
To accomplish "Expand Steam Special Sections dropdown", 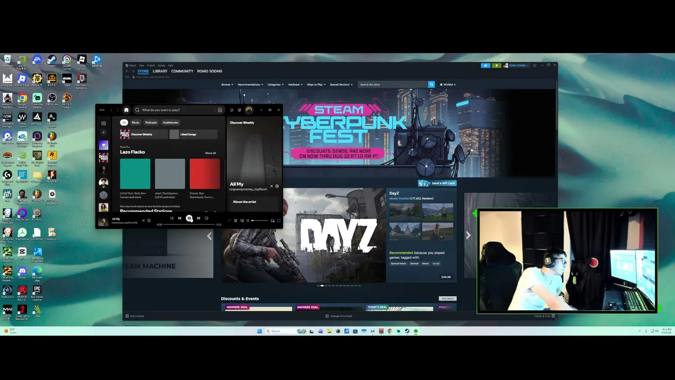I will [x=341, y=84].
